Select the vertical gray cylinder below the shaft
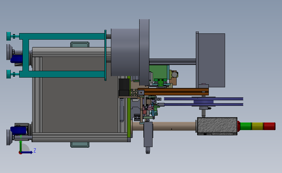The image size is (282, 173). tap(148, 134)
